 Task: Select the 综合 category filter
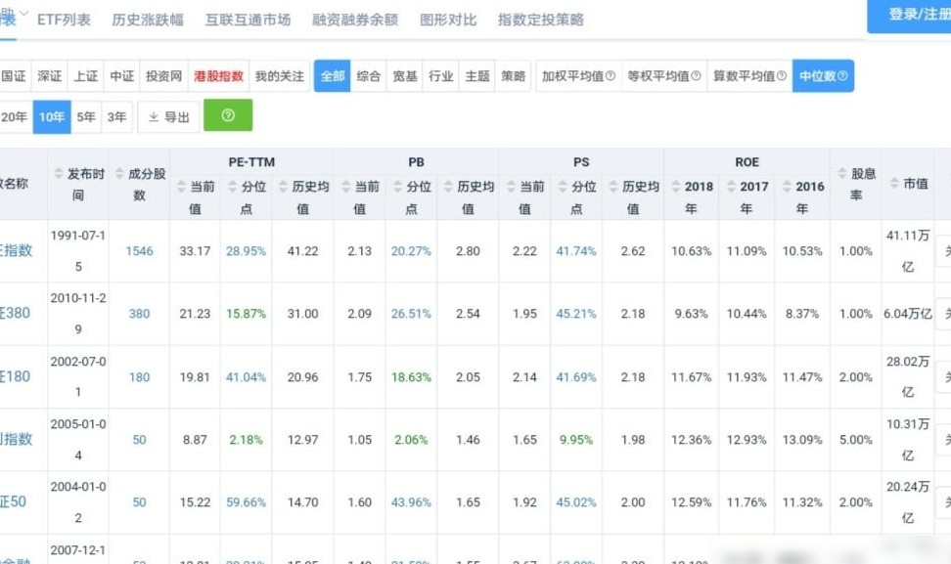click(x=368, y=75)
